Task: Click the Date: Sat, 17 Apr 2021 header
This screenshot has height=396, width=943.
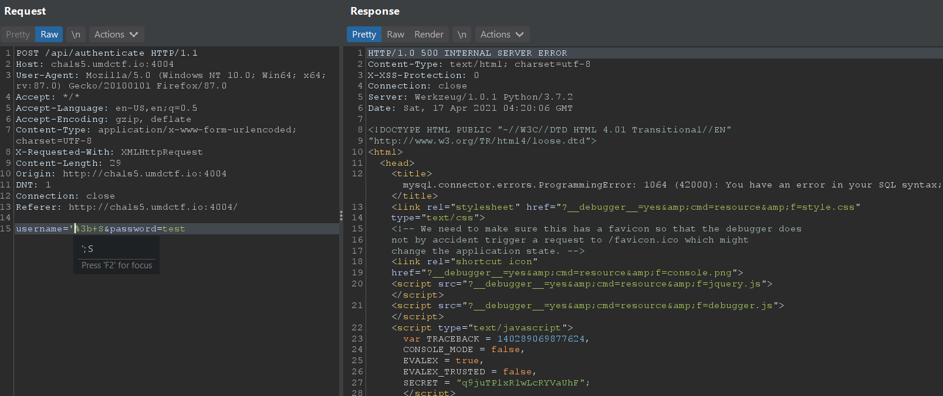Action: tap(471, 108)
